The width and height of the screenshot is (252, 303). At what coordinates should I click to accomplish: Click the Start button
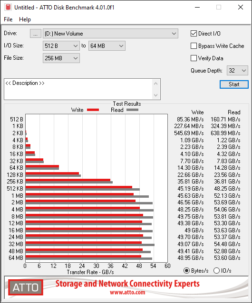pyautogui.click(x=234, y=84)
